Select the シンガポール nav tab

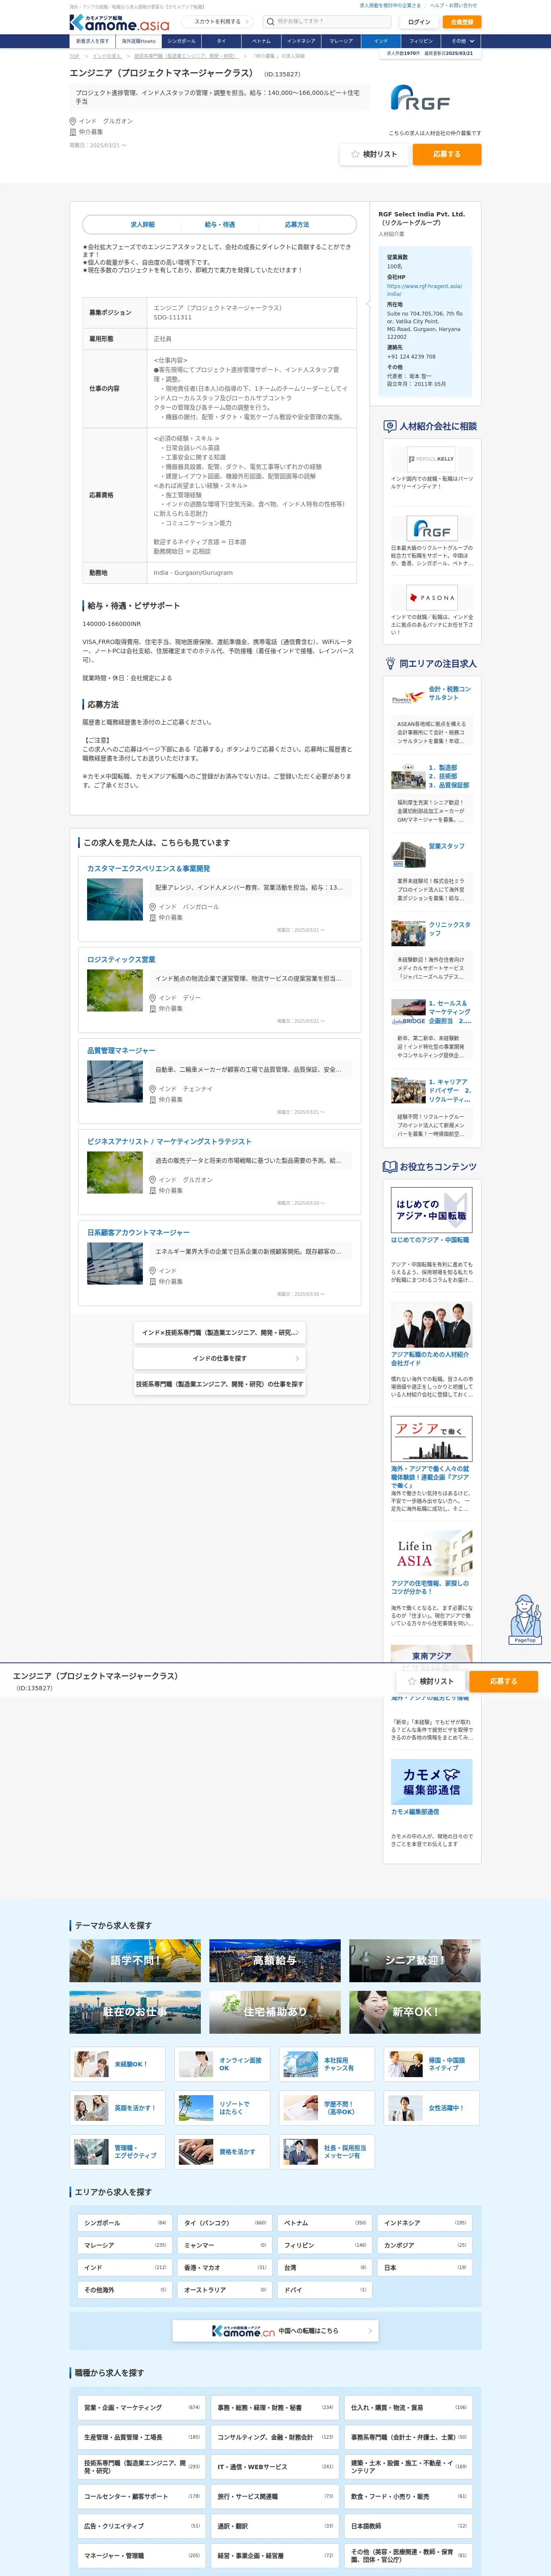(181, 41)
